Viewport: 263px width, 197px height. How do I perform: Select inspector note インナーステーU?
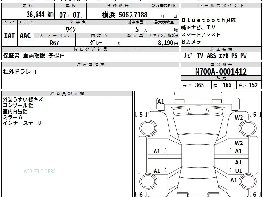click(22, 123)
